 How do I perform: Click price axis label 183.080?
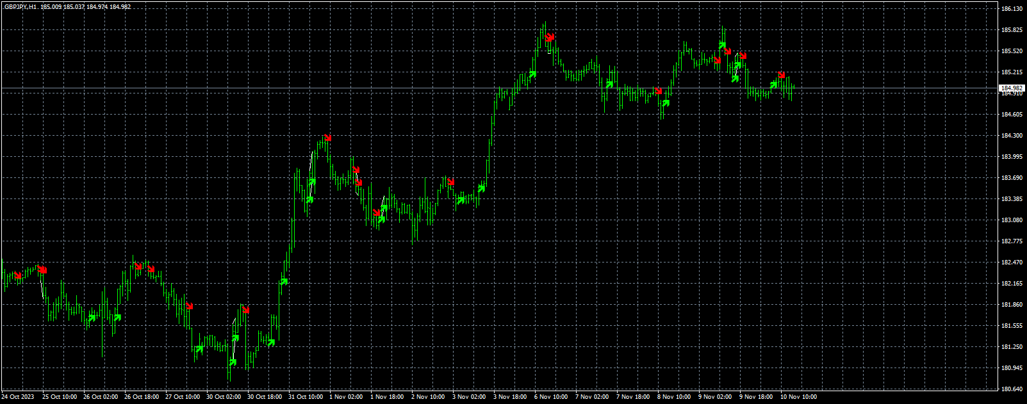[1012, 220]
